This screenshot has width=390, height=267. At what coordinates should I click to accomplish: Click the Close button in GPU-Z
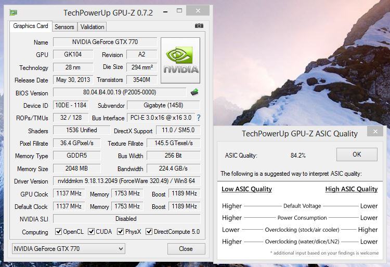(186, 249)
